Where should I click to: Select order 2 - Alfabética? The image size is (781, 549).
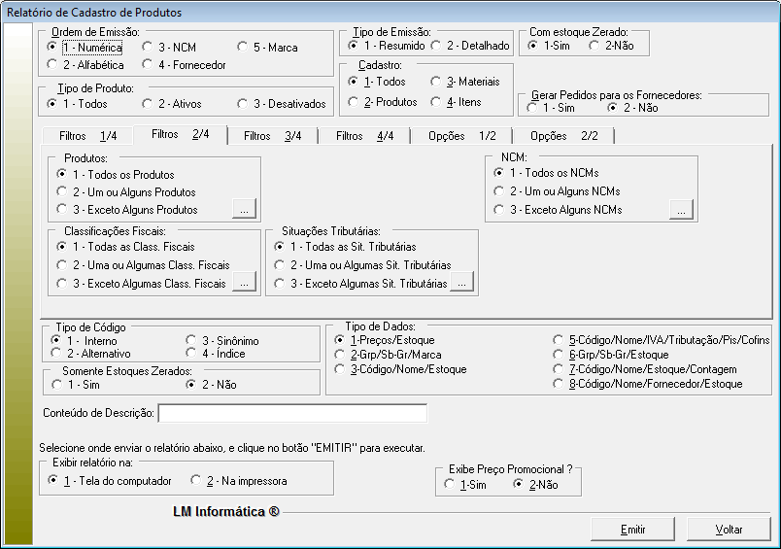click(x=52, y=65)
